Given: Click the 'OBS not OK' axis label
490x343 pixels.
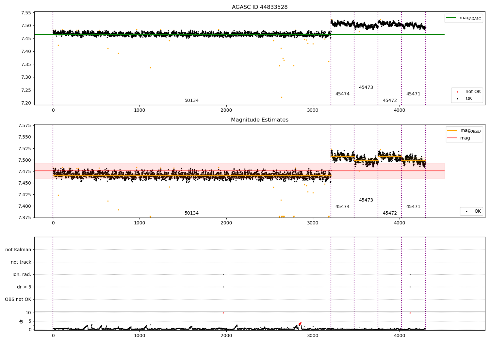Looking at the screenshot, I should coord(18,300).
